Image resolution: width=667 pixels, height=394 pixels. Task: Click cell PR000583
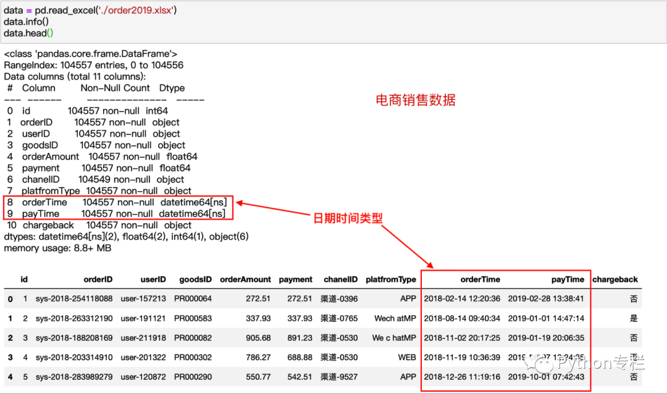193,318
